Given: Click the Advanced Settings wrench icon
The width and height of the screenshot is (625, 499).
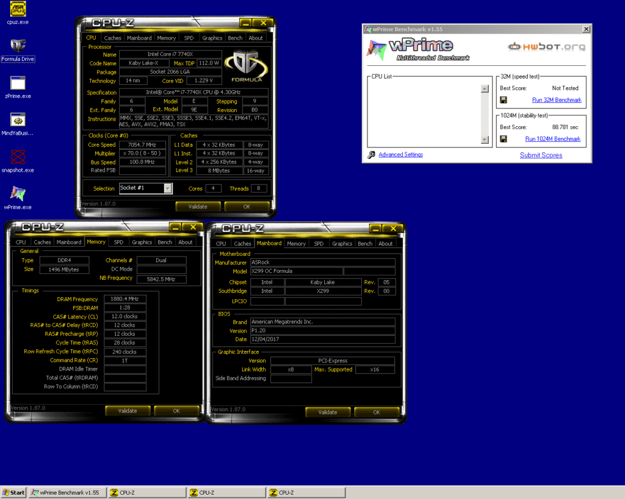Looking at the screenshot, I should click(371, 154).
